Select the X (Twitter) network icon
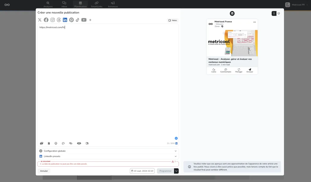This screenshot has height=182, width=311. click(x=40, y=20)
